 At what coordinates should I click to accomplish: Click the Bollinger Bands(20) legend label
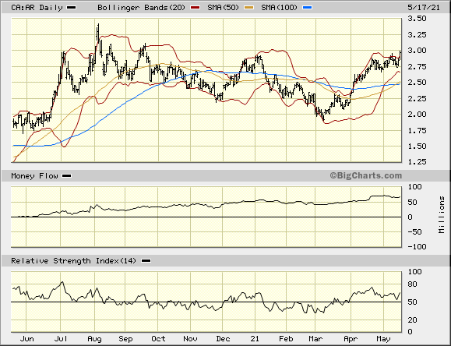tap(141, 8)
